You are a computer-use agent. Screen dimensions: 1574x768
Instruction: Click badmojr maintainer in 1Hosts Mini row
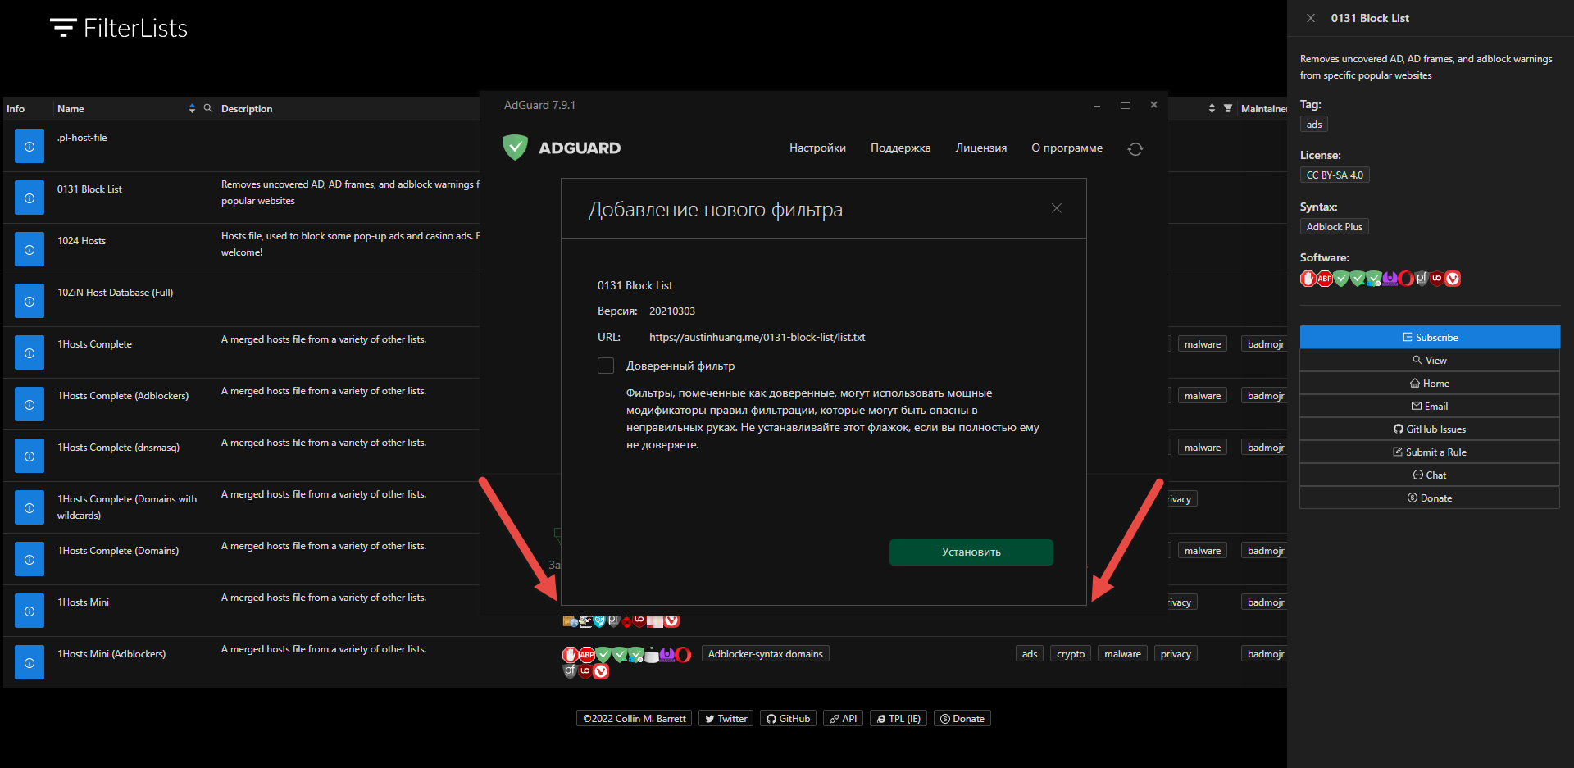1264,602
